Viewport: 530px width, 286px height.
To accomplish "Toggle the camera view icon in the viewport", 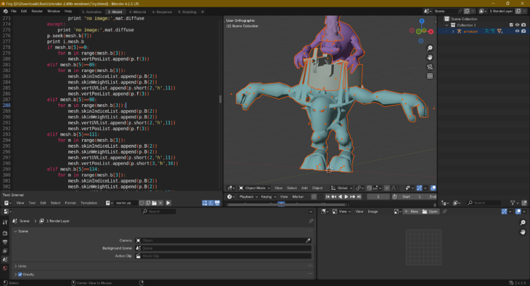I will pos(430,67).
